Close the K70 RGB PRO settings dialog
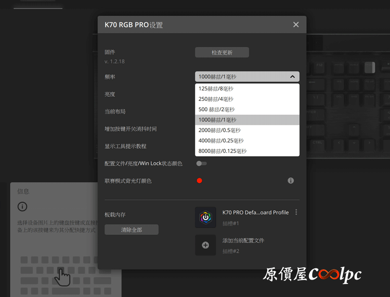 [296, 24]
